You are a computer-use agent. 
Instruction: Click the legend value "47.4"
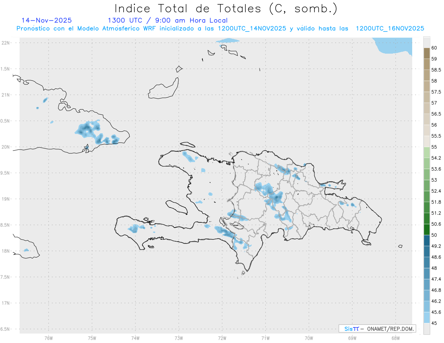pyautogui.click(x=436, y=279)
